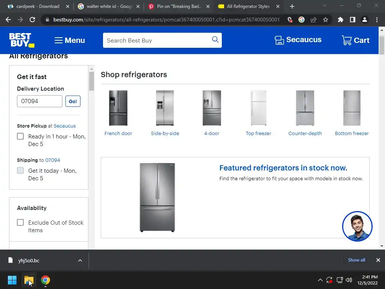The image size is (385, 289).
Task: Click Chrome taskbar icon
Action: coord(45,280)
